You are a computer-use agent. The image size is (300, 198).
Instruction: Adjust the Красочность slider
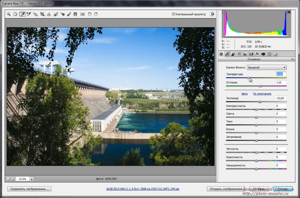coord(256,160)
